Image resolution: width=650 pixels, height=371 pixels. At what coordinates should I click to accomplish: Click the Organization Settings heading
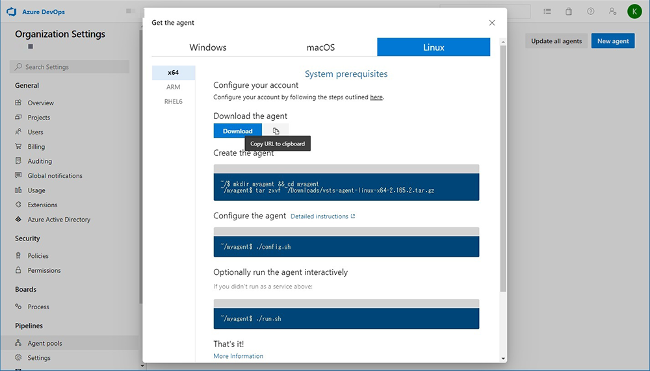coord(60,34)
